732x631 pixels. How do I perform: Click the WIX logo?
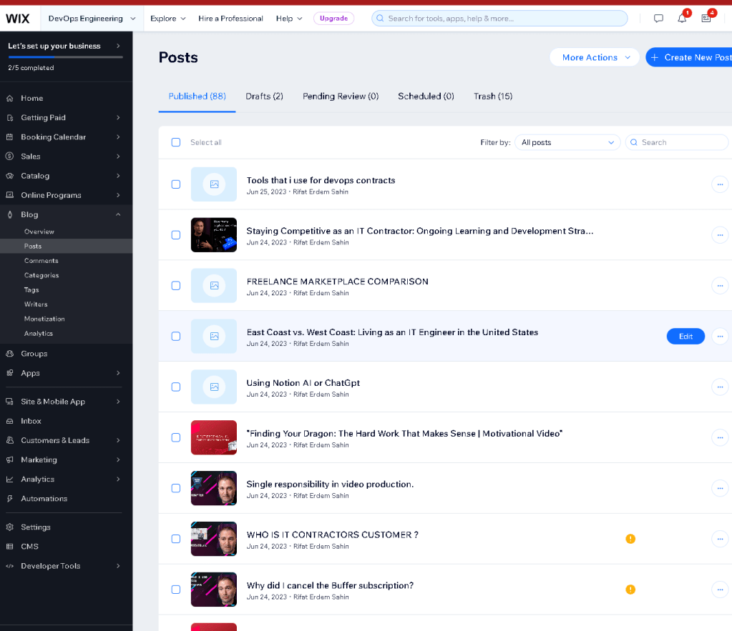coord(18,19)
